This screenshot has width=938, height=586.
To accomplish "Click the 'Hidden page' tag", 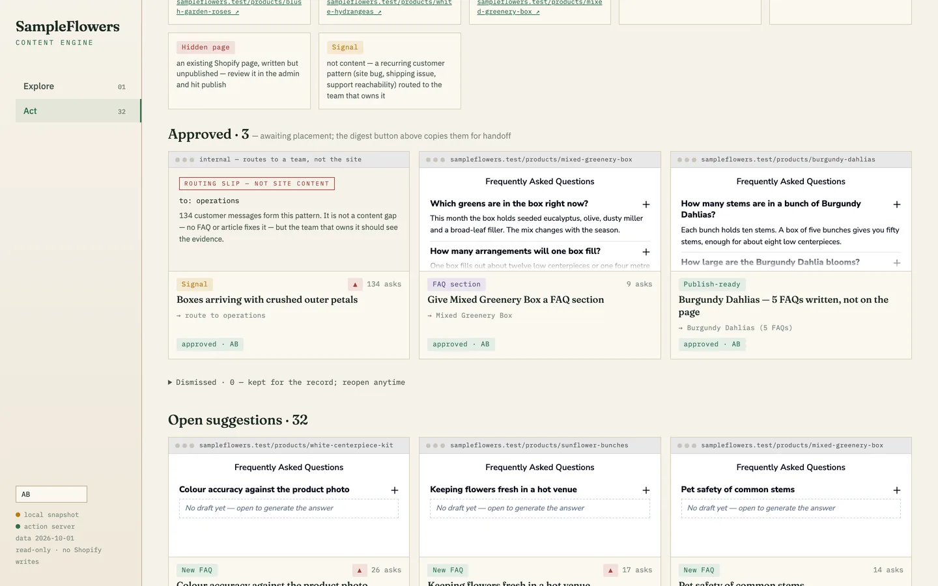I will [x=206, y=48].
